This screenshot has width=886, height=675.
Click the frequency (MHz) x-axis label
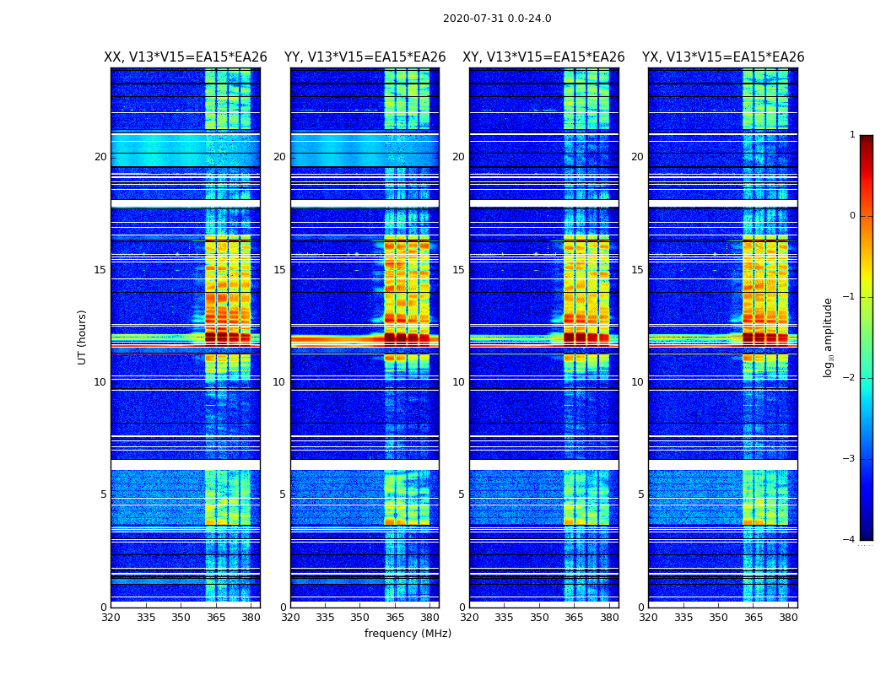point(408,634)
